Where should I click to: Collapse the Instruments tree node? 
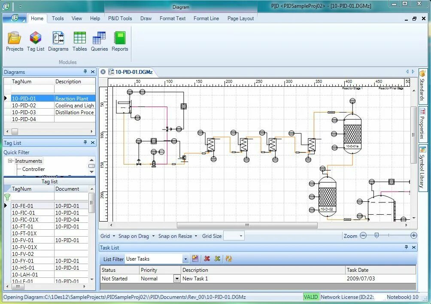pos(10,161)
